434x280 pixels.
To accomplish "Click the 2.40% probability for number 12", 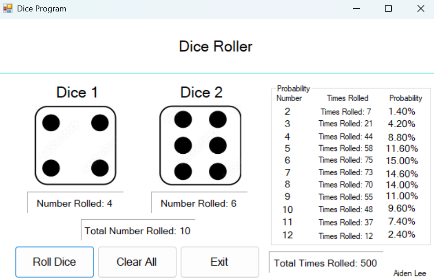I will coord(401,235).
